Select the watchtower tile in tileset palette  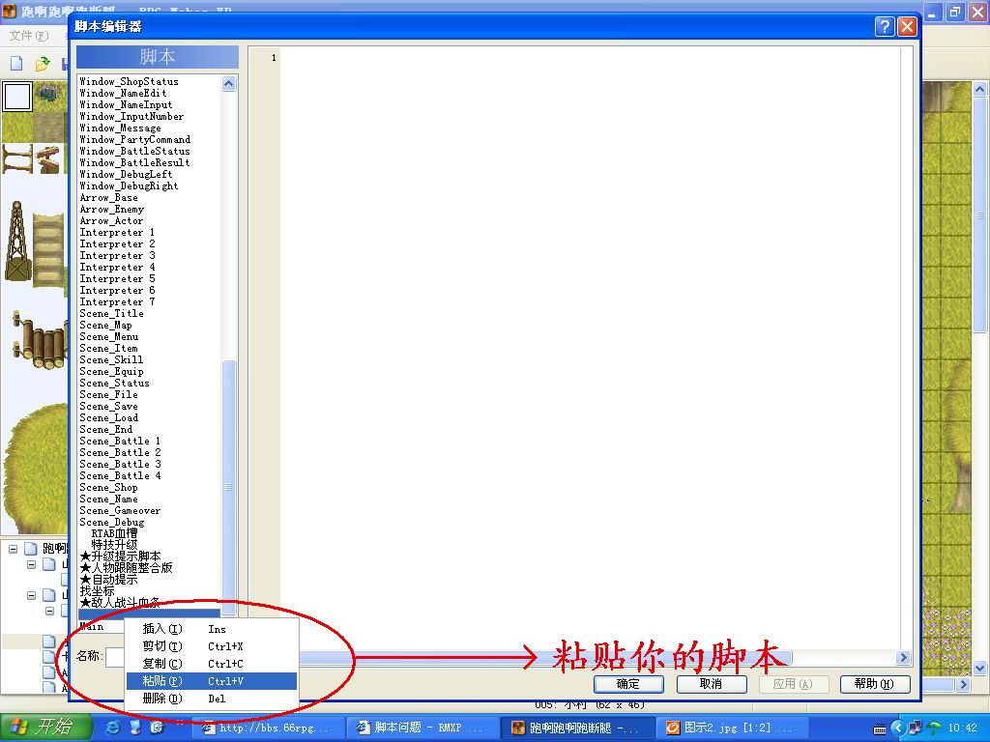pyautogui.click(x=17, y=243)
